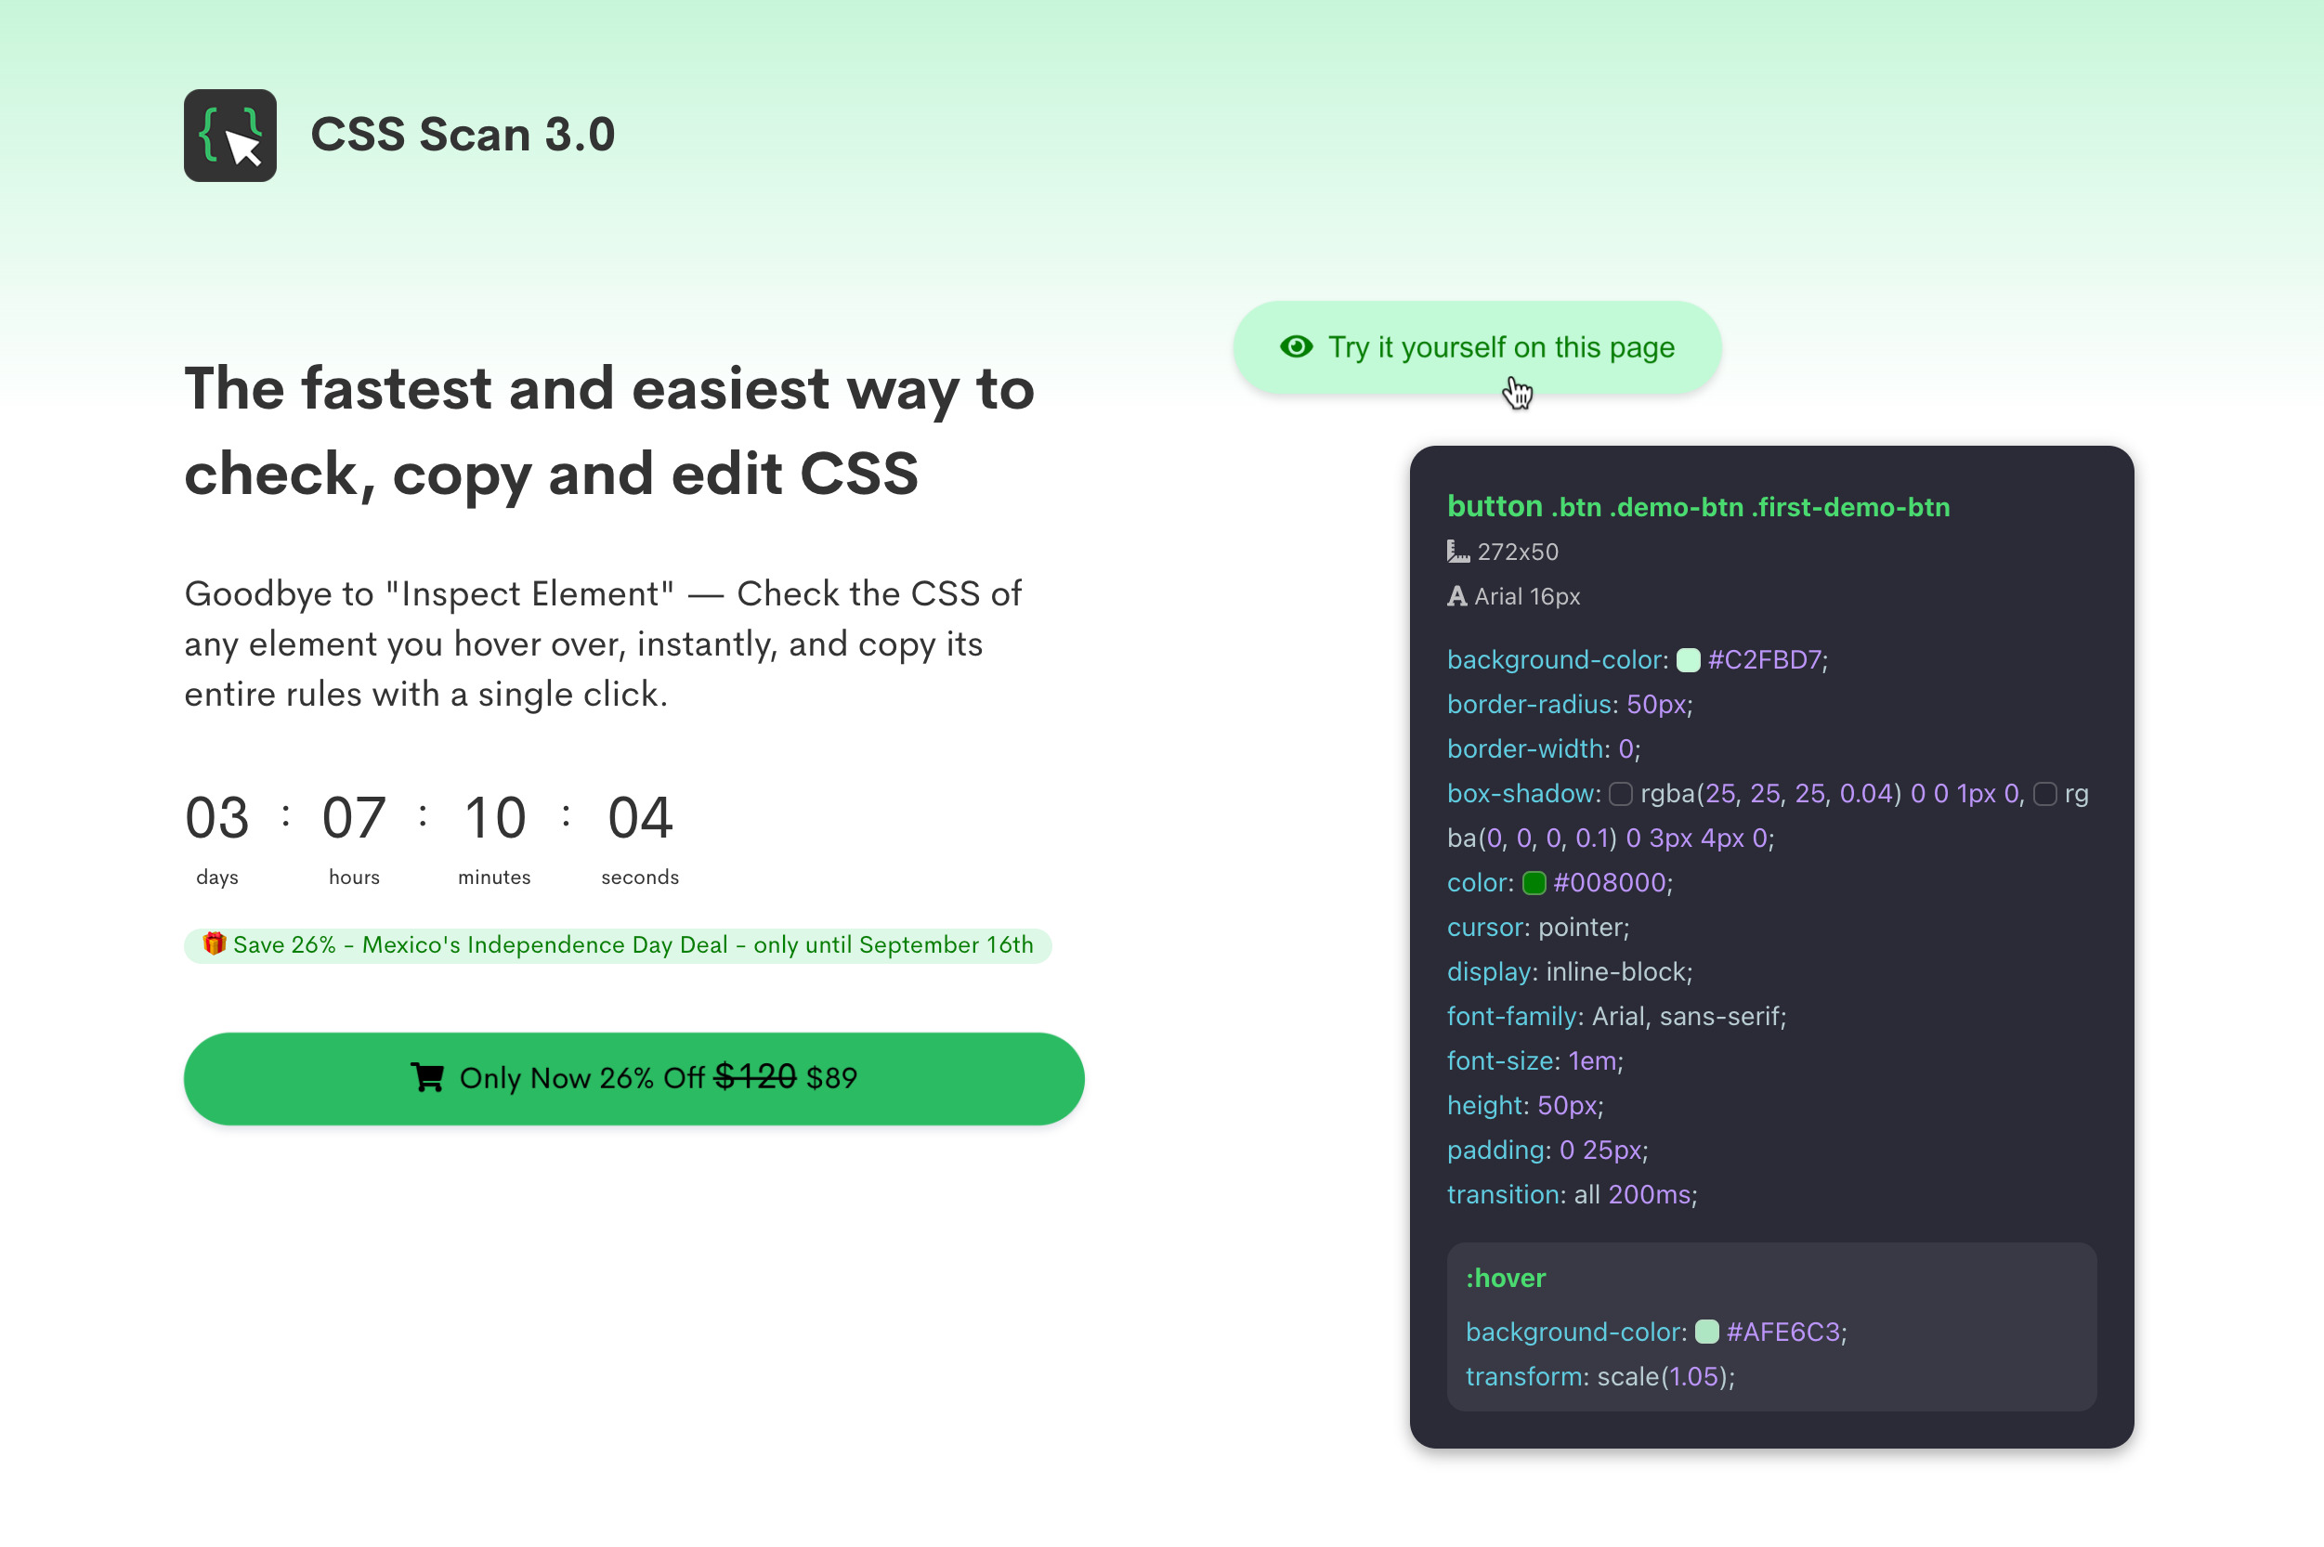The image size is (2324, 1547).
Task: Click the eye icon on Try it yourself
Action: point(1295,347)
